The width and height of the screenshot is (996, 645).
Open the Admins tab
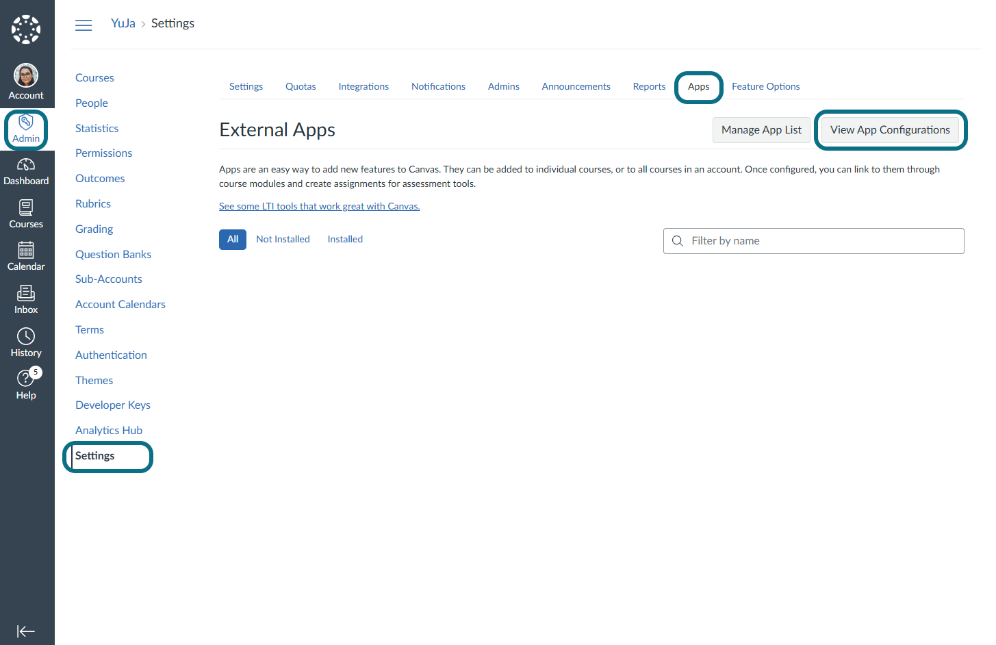pos(504,86)
